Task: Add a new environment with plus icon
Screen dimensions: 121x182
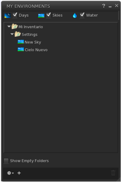Action: [x=19, y=173]
